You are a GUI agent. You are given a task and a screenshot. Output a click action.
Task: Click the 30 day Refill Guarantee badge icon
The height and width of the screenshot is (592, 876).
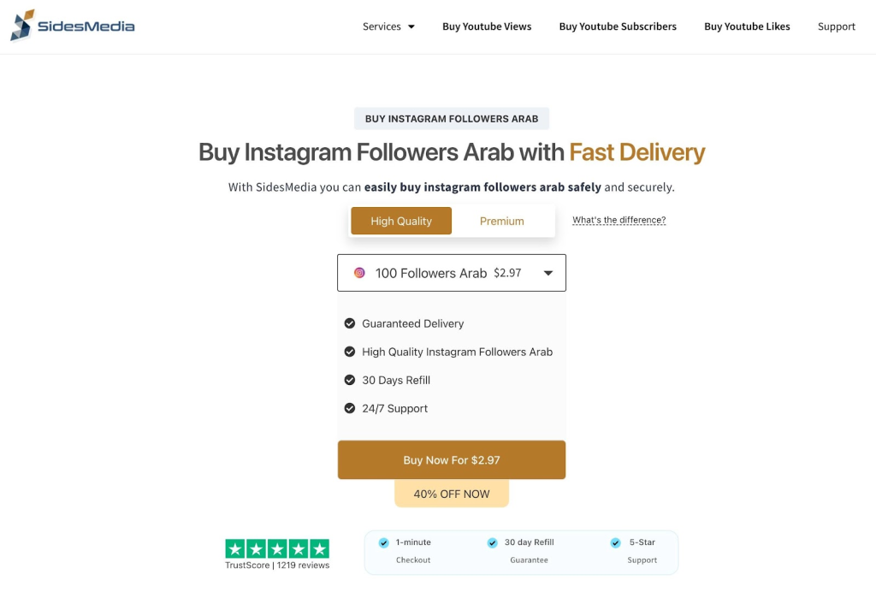[x=493, y=542]
